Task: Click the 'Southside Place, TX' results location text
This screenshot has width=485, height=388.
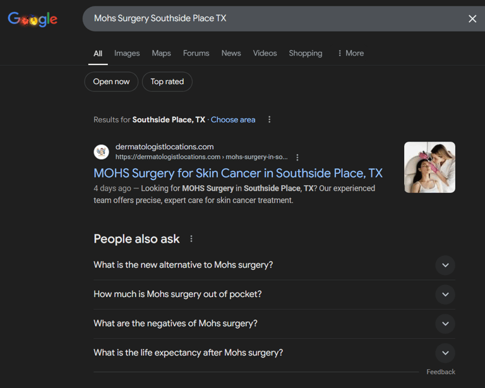Action: point(169,119)
